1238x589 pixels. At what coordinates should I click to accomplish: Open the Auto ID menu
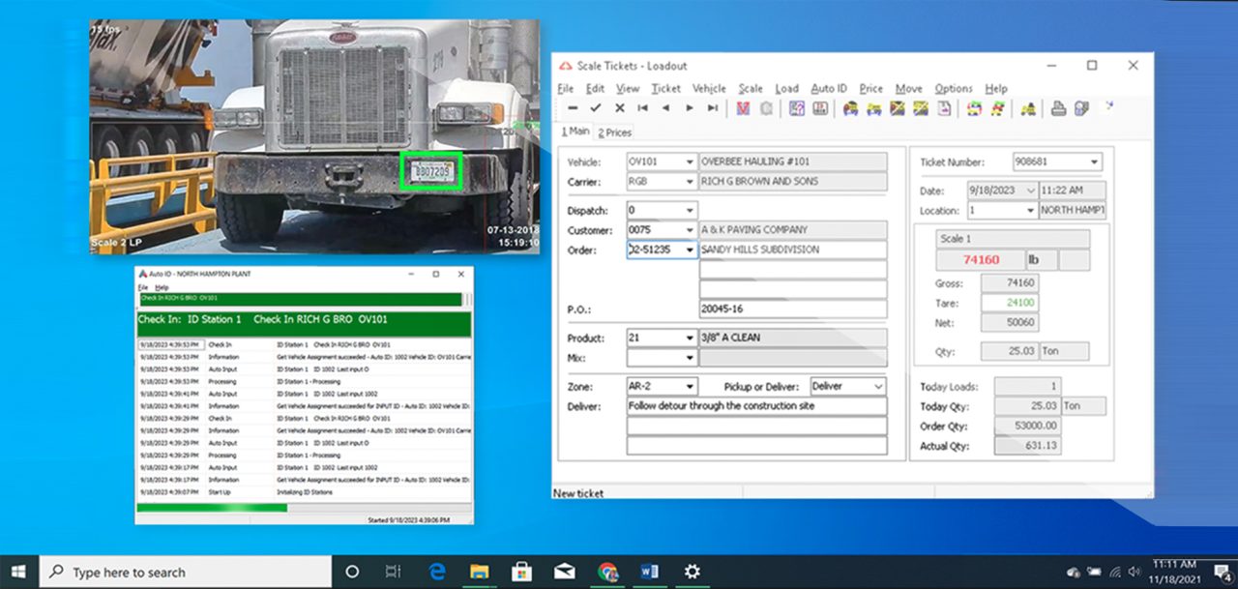pos(828,88)
